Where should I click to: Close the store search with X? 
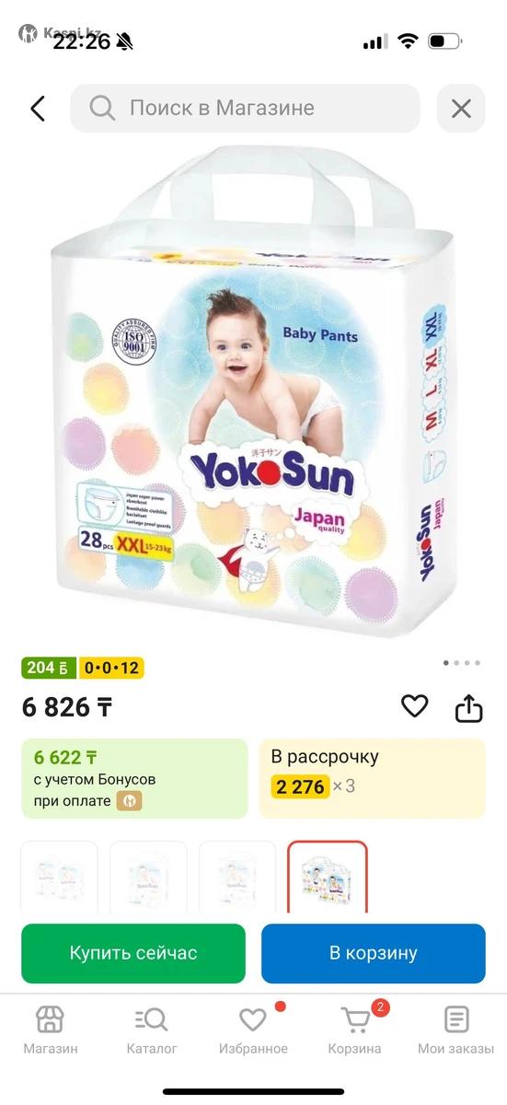(x=461, y=109)
